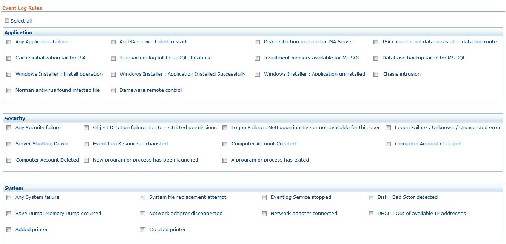The image size is (506, 244).
Task: Check the Chasis intrusion rule
Action: pos(376,75)
